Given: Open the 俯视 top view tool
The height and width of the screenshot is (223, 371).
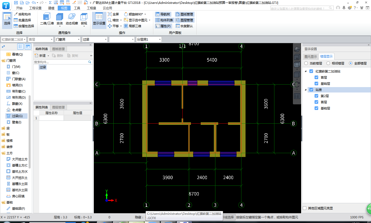Looking at the screenshot, I should click(x=84, y=20).
